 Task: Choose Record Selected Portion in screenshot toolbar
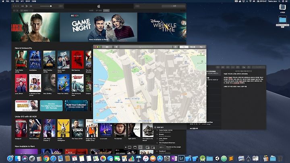[153, 147]
